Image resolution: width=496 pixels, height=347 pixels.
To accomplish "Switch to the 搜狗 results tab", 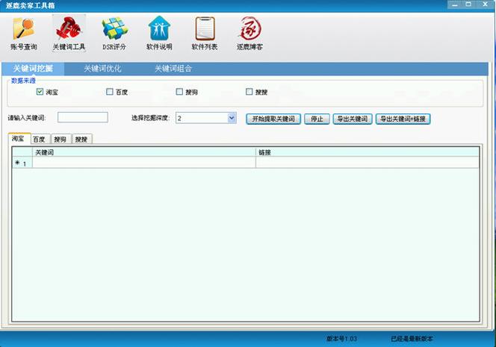I will pos(61,140).
